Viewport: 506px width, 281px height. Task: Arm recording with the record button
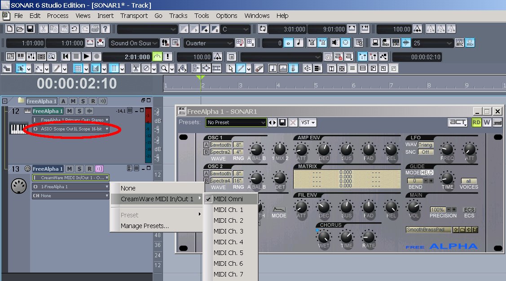[x=97, y=57]
